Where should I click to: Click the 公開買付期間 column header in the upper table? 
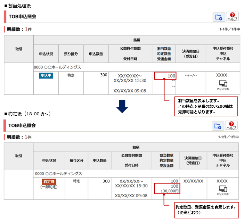click(130, 49)
